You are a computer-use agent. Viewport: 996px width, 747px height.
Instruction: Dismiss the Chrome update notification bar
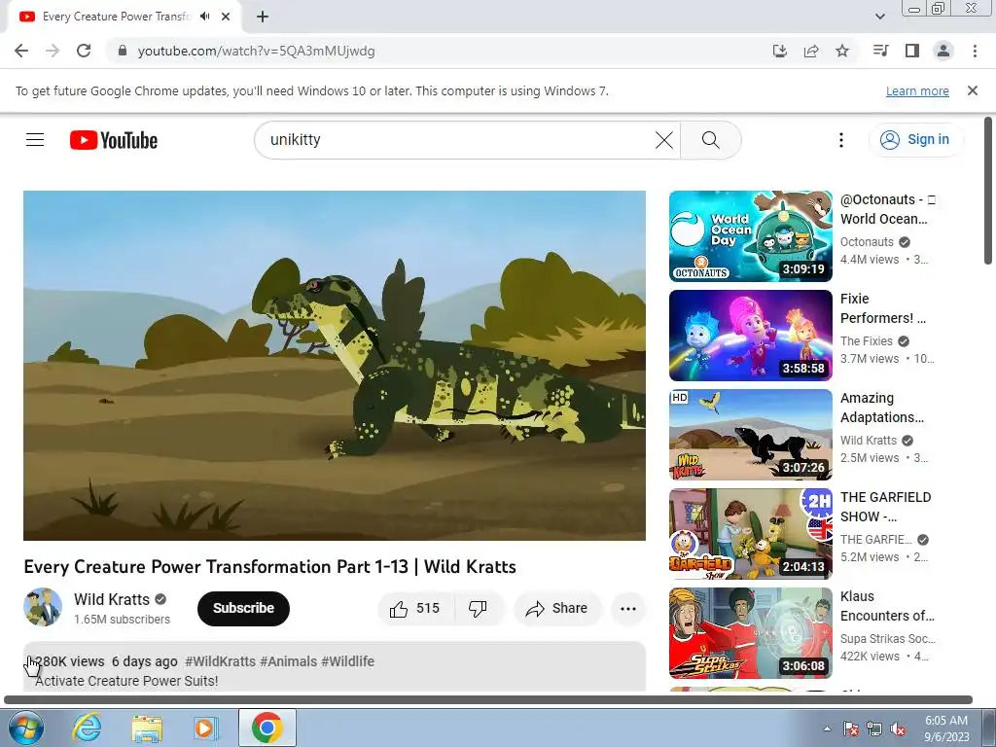973,90
